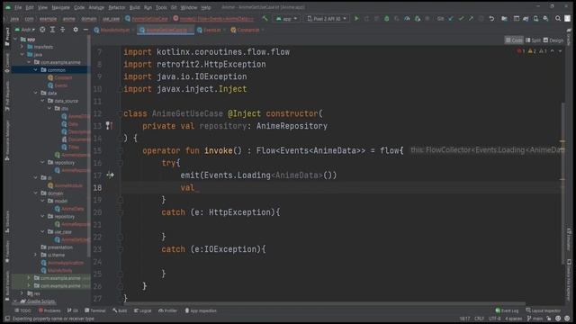
Task: Click the Git update project arrow icon
Action: pyautogui.click(x=451, y=18)
